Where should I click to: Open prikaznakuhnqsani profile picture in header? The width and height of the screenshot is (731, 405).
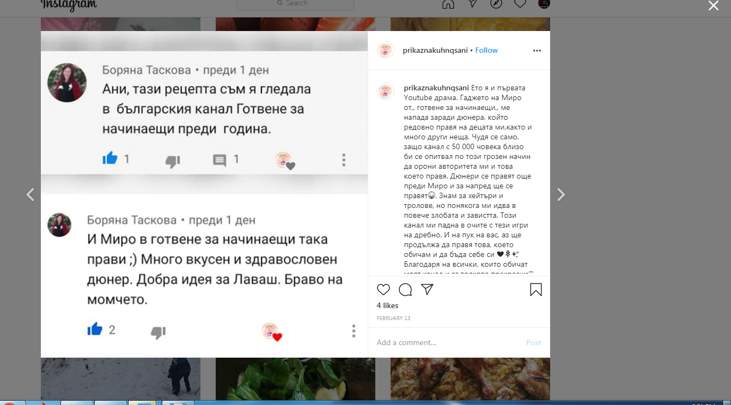click(386, 50)
